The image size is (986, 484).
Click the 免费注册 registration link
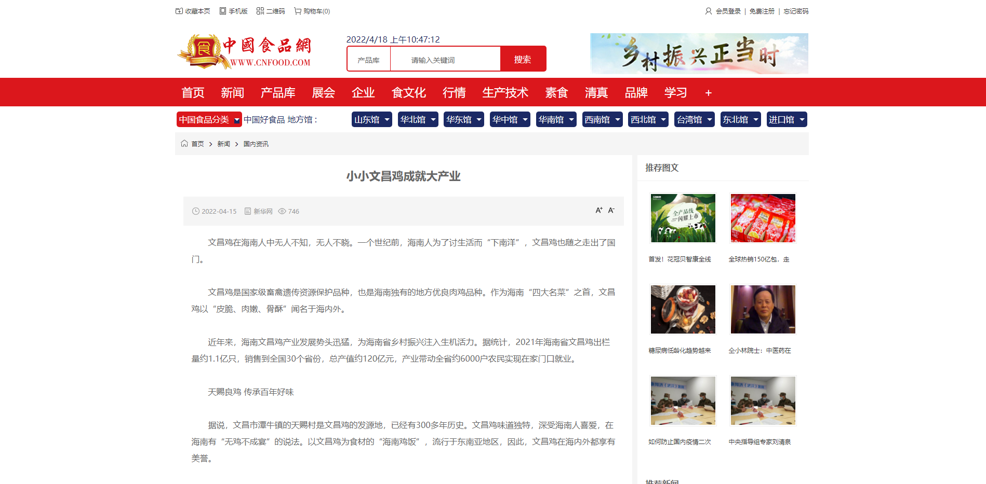pos(762,11)
